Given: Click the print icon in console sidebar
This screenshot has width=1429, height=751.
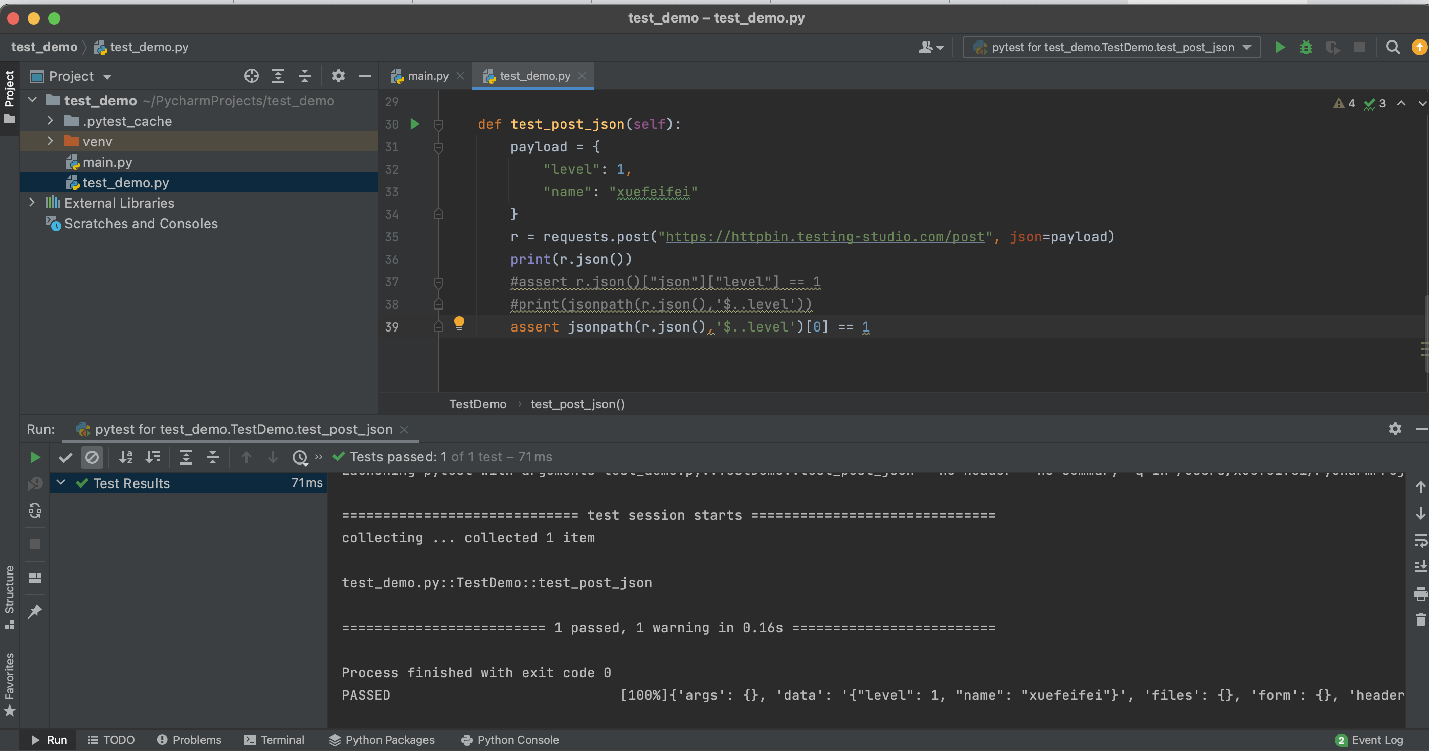Looking at the screenshot, I should click(1420, 593).
